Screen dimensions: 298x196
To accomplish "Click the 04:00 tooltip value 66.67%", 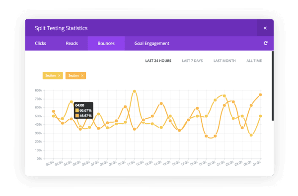I will pyautogui.click(x=85, y=110).
